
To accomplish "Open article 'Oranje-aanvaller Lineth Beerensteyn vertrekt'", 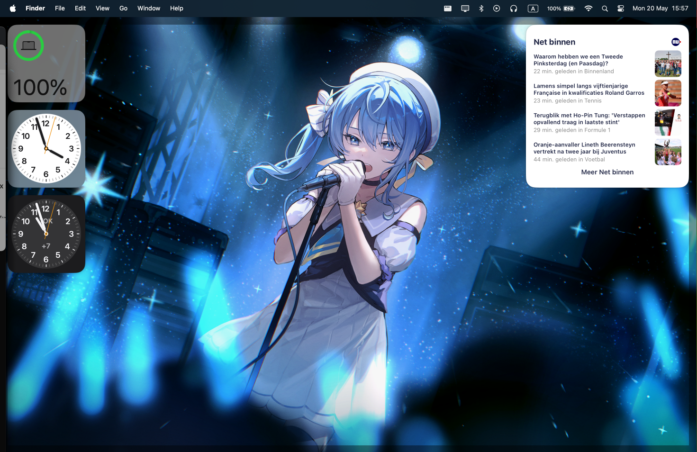I will point(584,148).
